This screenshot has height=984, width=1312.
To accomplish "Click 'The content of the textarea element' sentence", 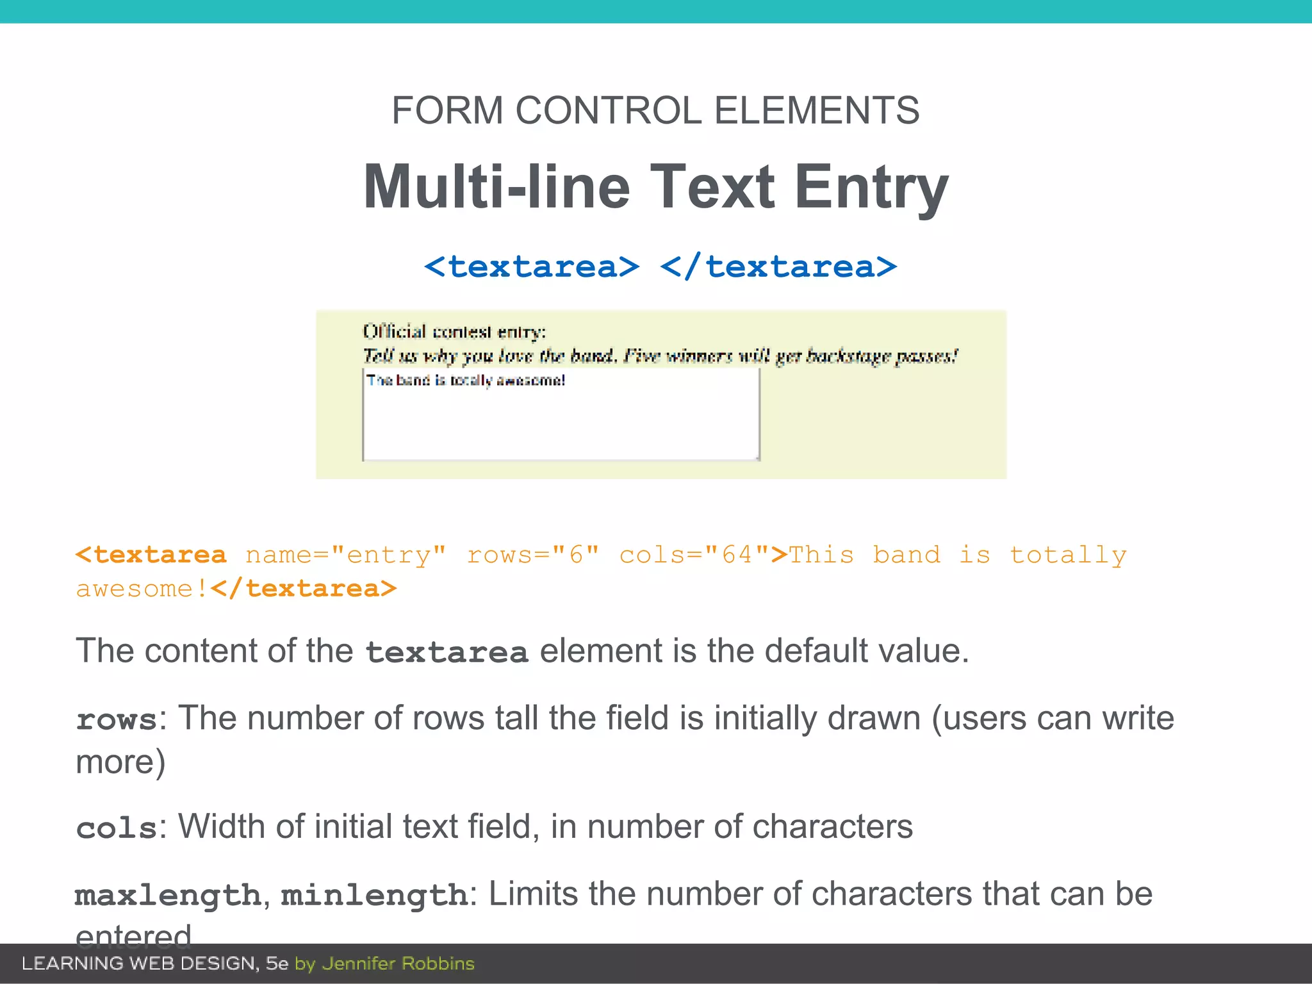I will tap(522, 651).
